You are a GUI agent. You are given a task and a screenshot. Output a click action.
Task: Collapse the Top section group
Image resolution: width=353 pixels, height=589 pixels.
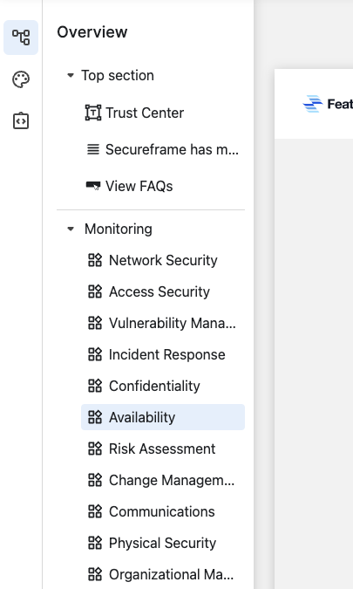click(x=70, y=75)
